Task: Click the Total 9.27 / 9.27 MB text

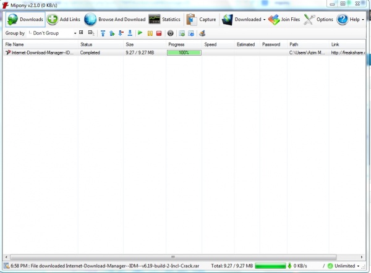Action: point(232,266)
